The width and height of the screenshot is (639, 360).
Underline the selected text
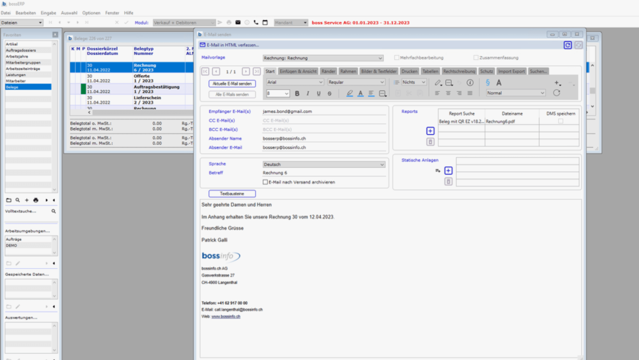point(318,93)
